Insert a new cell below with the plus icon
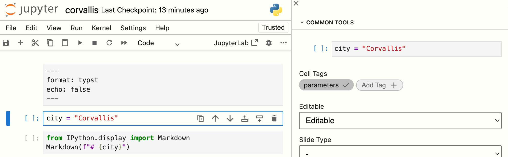Screen dimensions: 508x157 (x=21, y=43)
